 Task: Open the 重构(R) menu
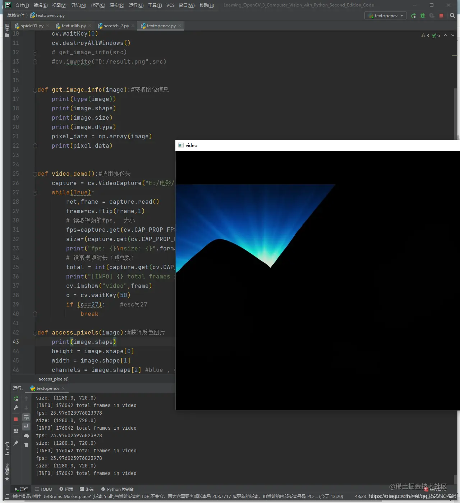click(117, 5)
